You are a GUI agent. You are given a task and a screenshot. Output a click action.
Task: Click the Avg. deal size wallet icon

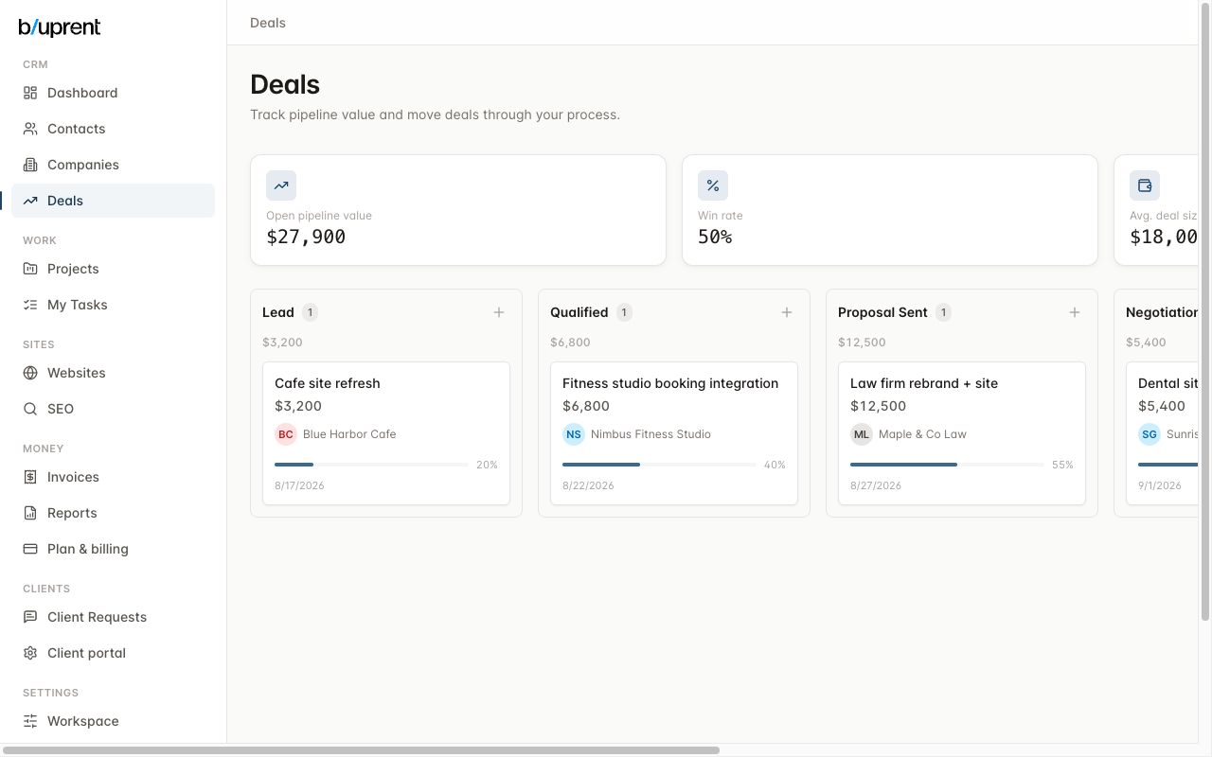click(x=1145, y=185)
